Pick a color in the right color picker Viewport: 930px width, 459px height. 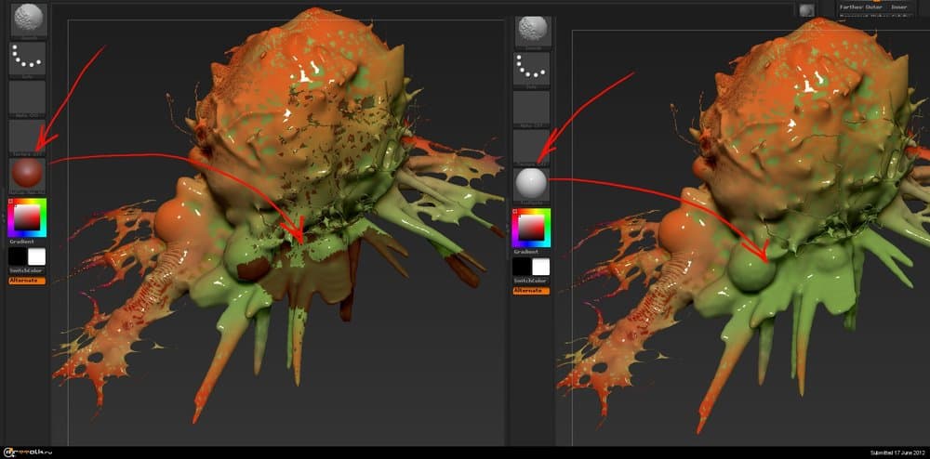pos(532,228)
